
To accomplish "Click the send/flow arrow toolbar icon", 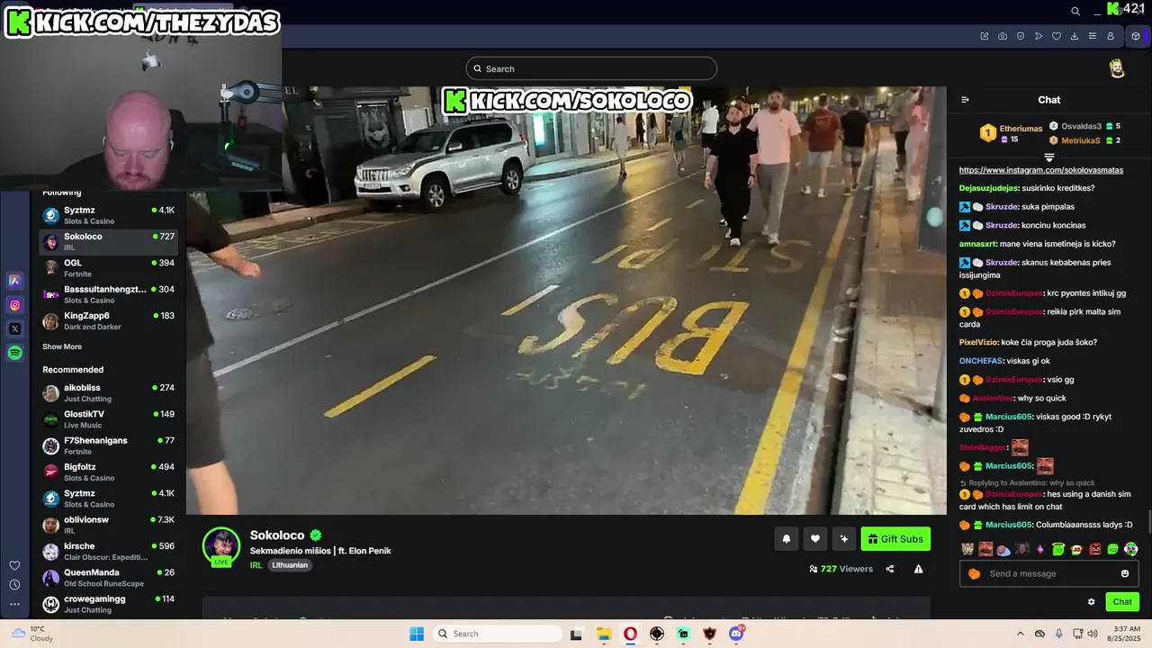I will [x=1039, y=36].
